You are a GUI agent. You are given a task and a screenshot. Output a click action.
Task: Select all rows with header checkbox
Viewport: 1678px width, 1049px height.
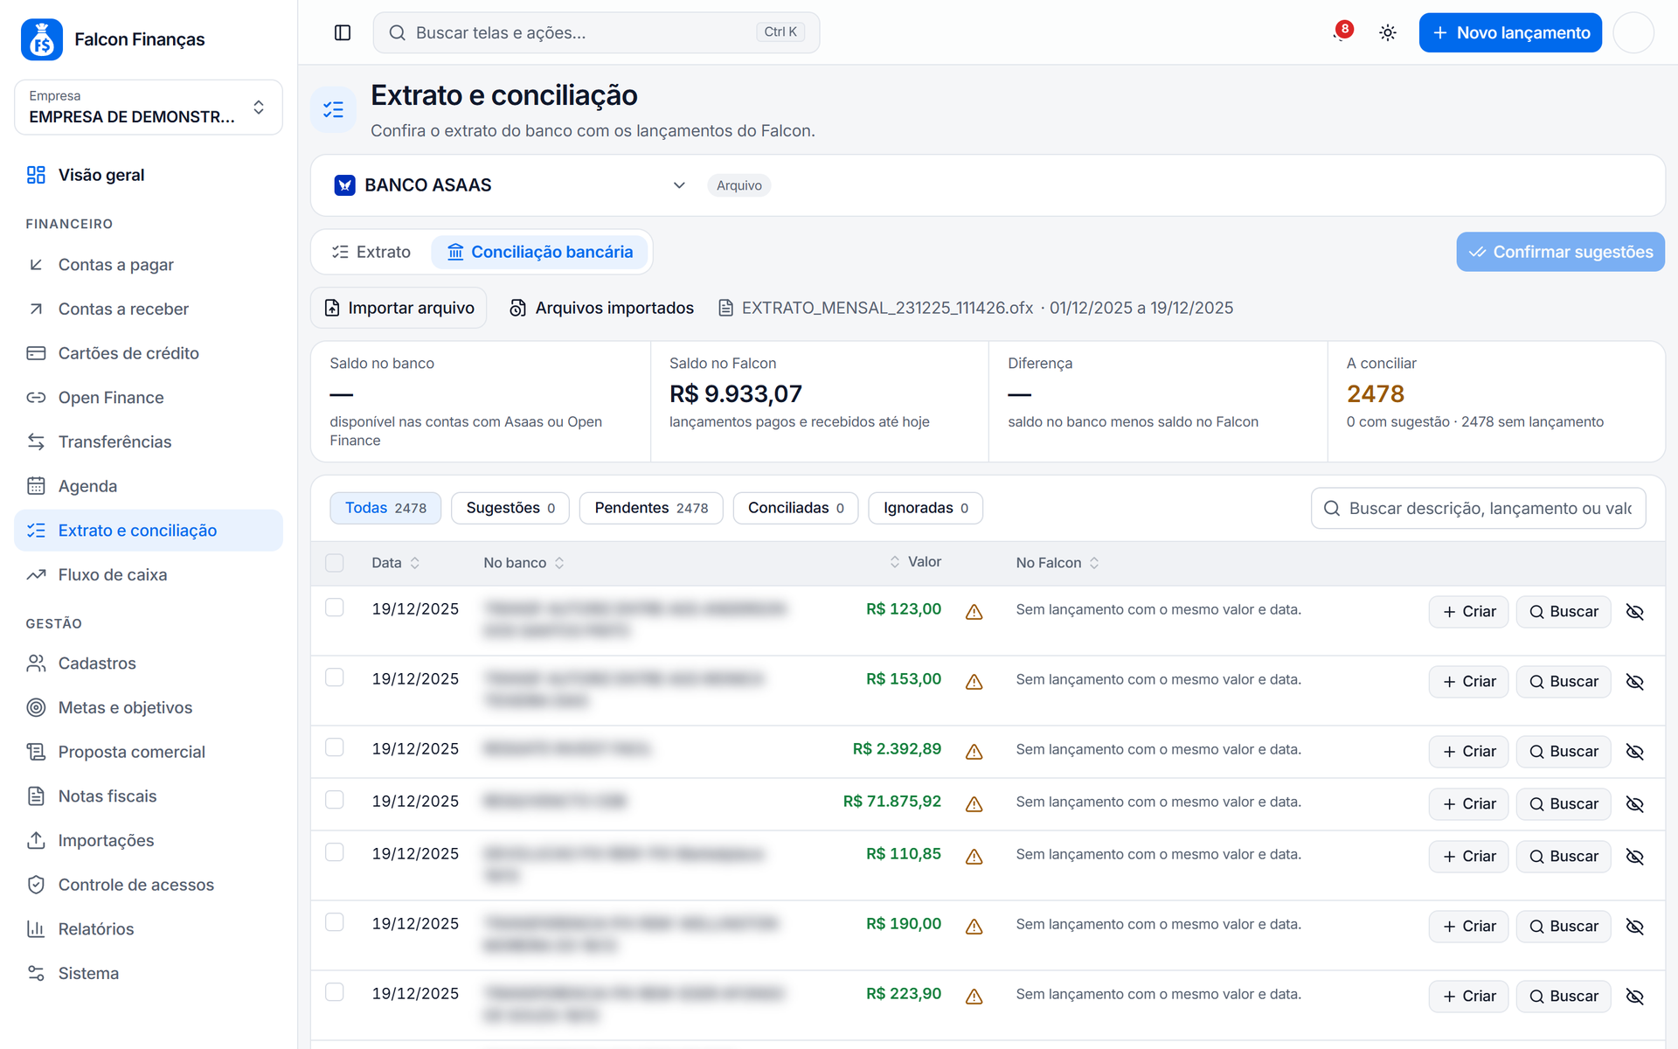tap(335, 563)
